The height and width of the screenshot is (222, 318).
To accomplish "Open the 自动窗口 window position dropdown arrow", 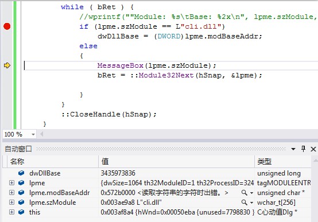I will point(293,149).
